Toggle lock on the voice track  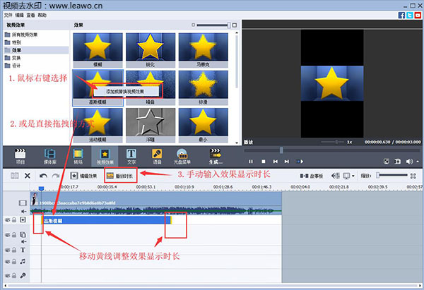[x=14, y=275]
